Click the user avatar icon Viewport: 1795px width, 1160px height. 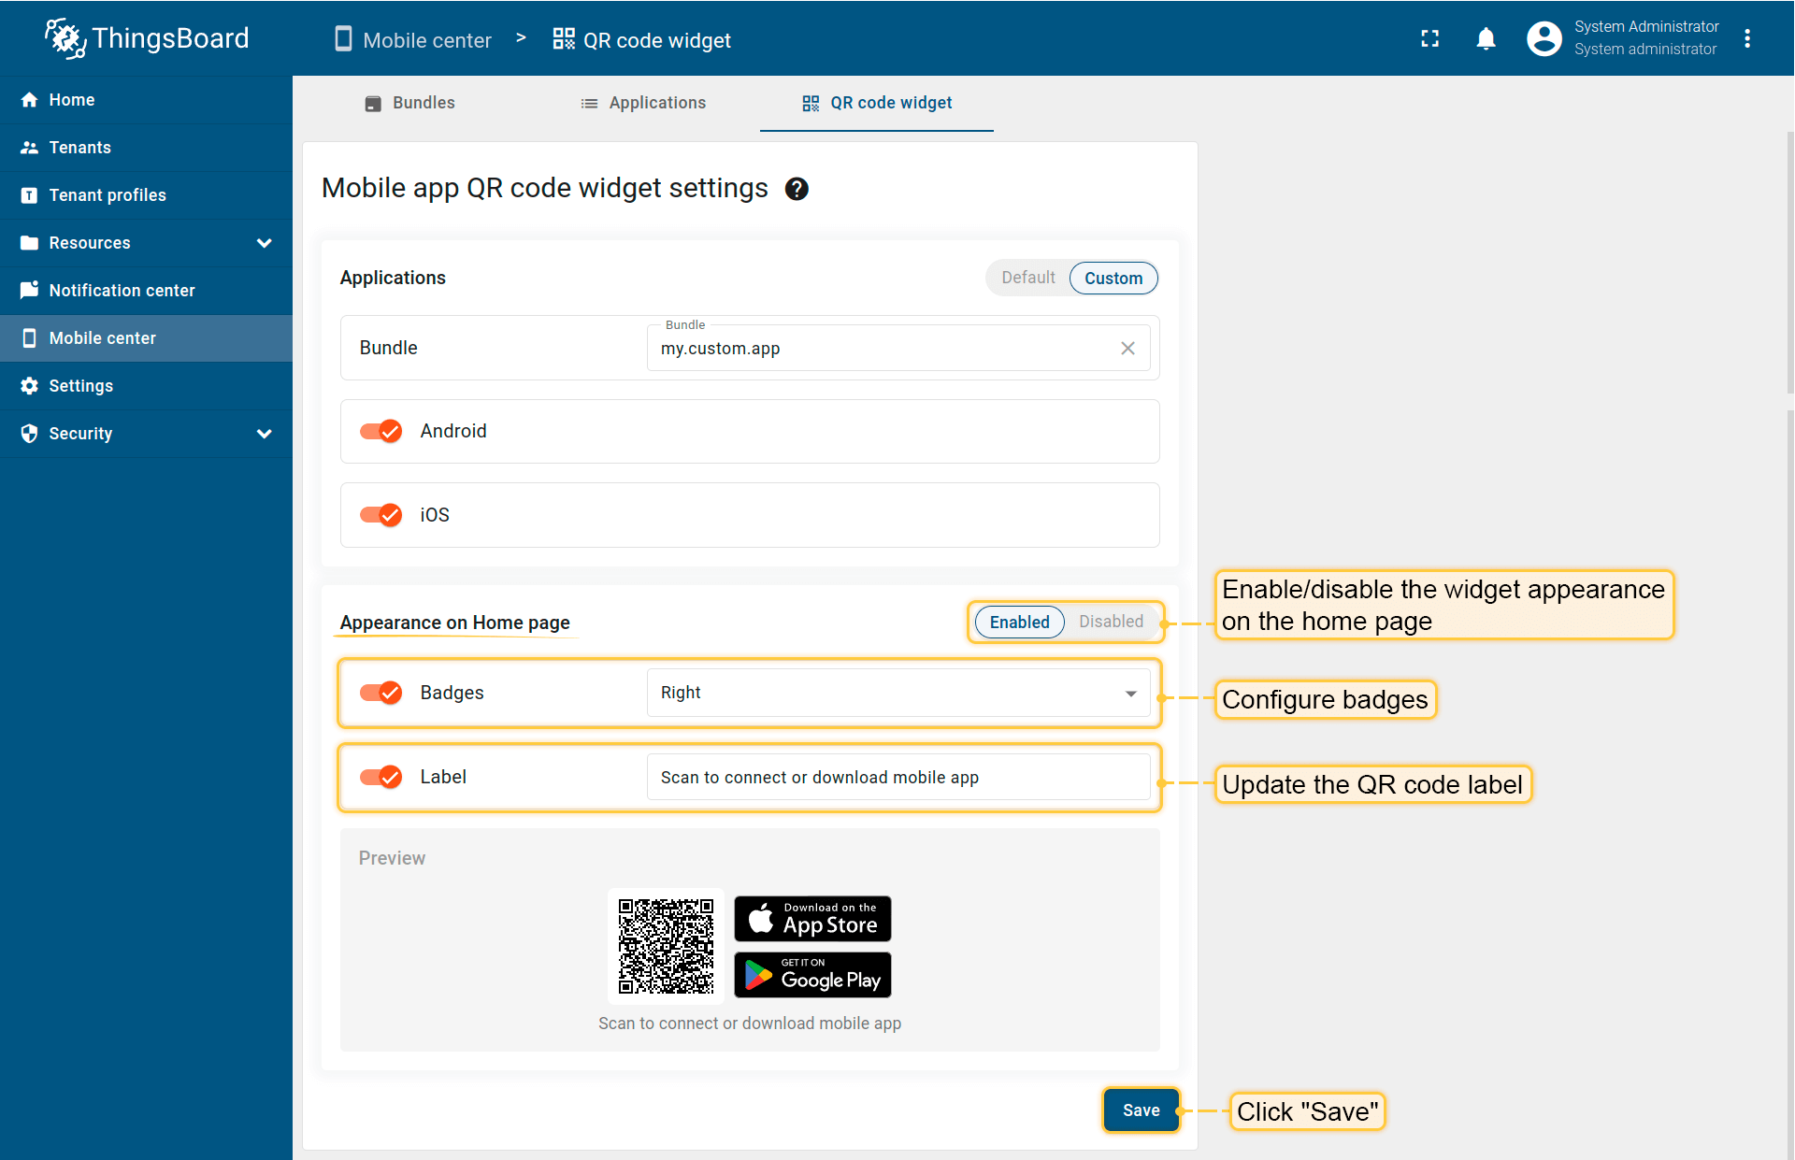coord(1544,38)
